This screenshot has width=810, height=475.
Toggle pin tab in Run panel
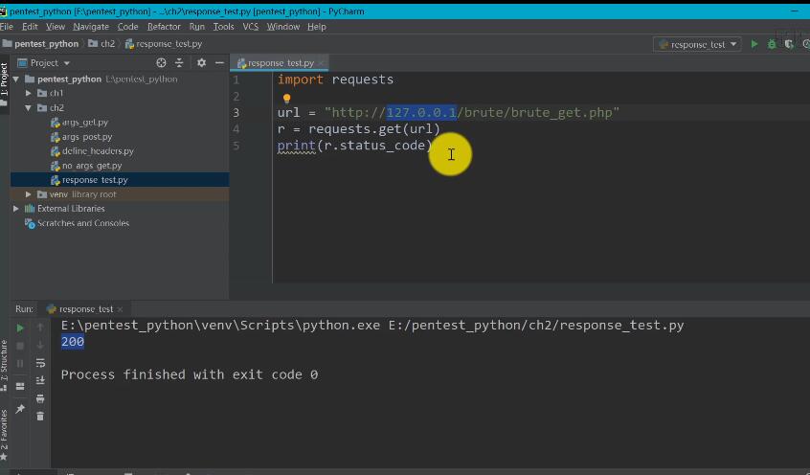(20, 409)
